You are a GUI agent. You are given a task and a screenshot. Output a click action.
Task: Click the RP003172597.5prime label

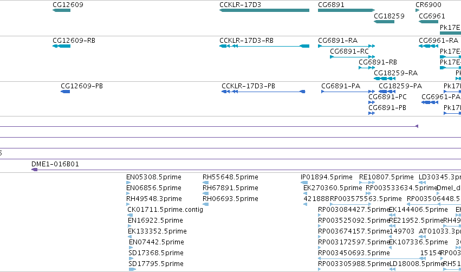pyautogui.click(x=354, y=242)
